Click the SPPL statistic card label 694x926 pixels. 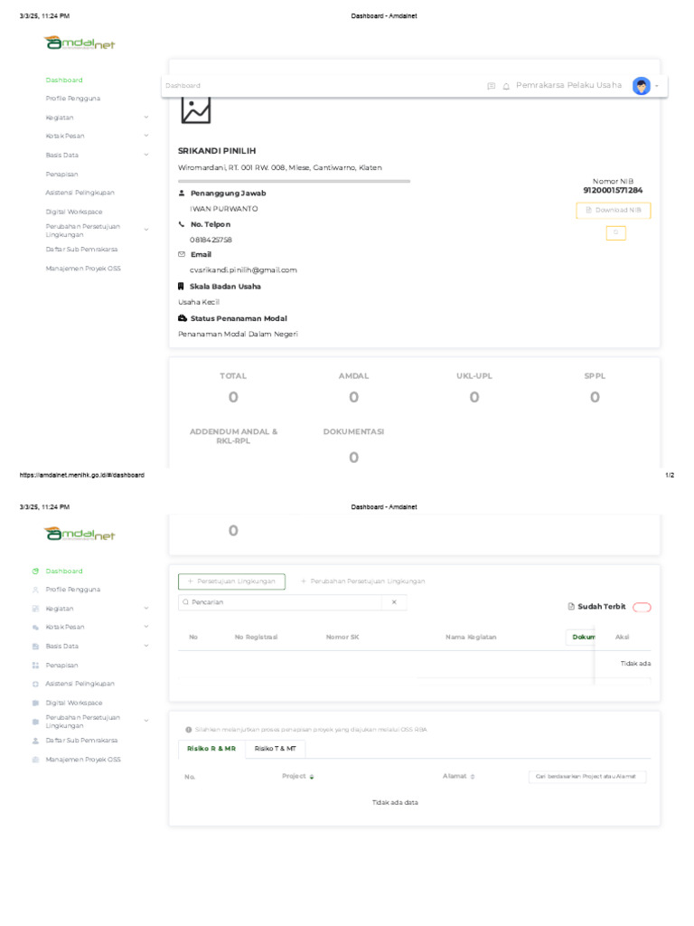(x=595, y=376)
